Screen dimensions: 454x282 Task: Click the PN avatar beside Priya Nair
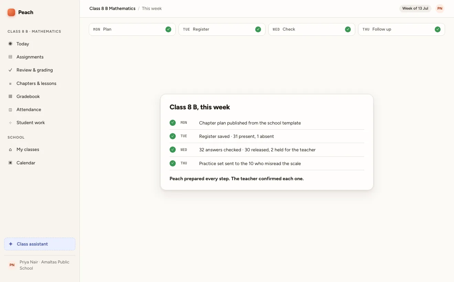(12, 265)
